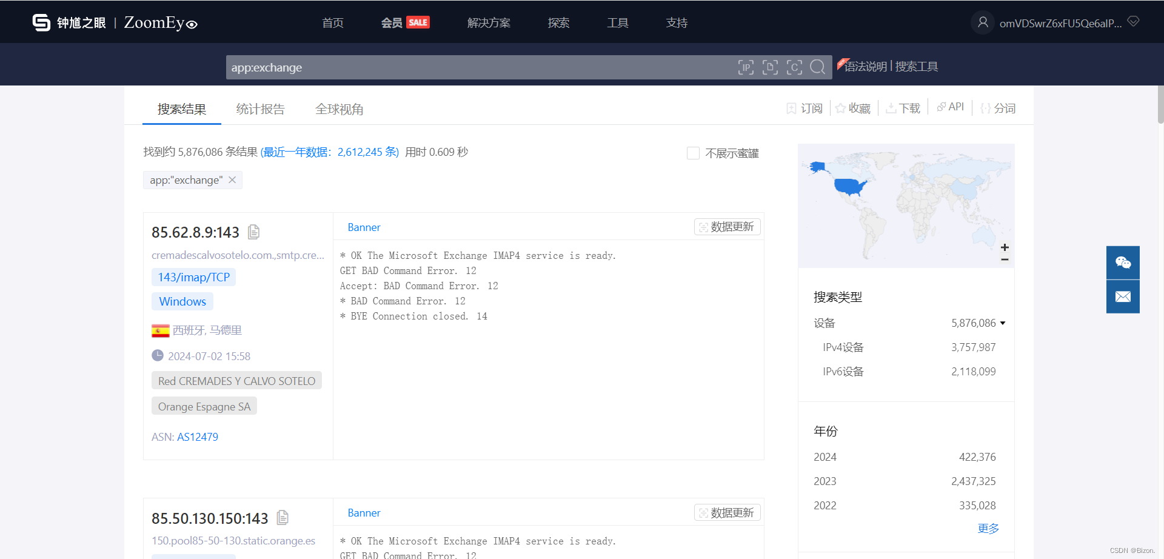Screen dimensions: 1164x559
Task: Click 数据更新 for 85.50.130.150 result
Action: click(727, 512)
